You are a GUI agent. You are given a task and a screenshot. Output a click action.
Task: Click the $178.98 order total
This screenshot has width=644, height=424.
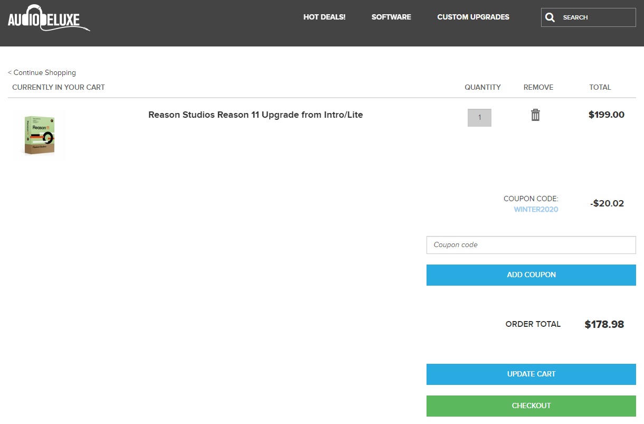point(604,324)
